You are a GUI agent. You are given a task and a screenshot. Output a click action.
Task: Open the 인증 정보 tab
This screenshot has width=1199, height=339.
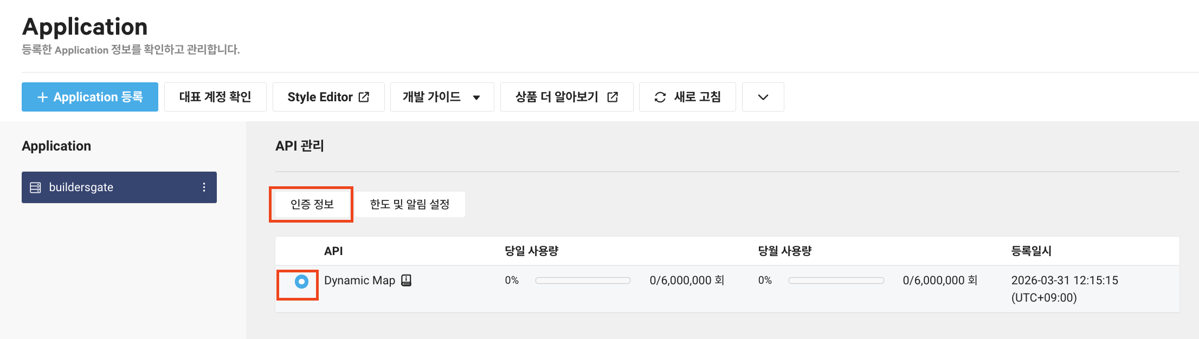pos(311,204)
